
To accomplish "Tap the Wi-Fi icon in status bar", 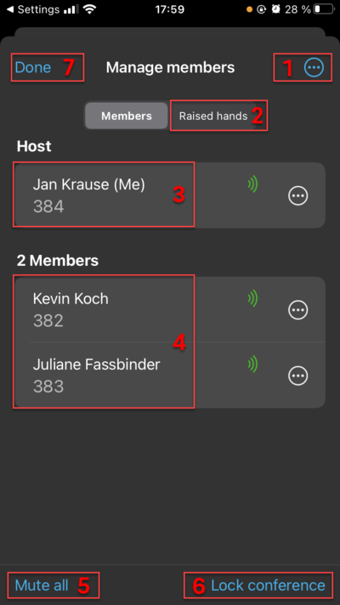I will pyautogui.click(x=89, y=9).
